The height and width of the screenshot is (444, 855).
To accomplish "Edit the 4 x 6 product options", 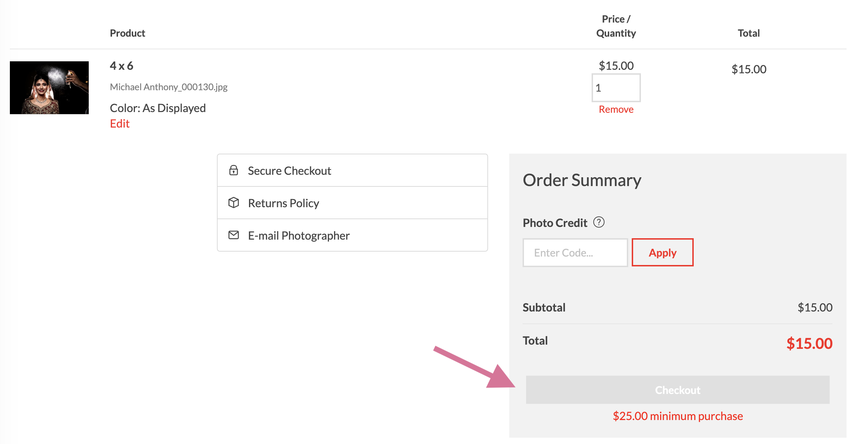I will [120, 124].
